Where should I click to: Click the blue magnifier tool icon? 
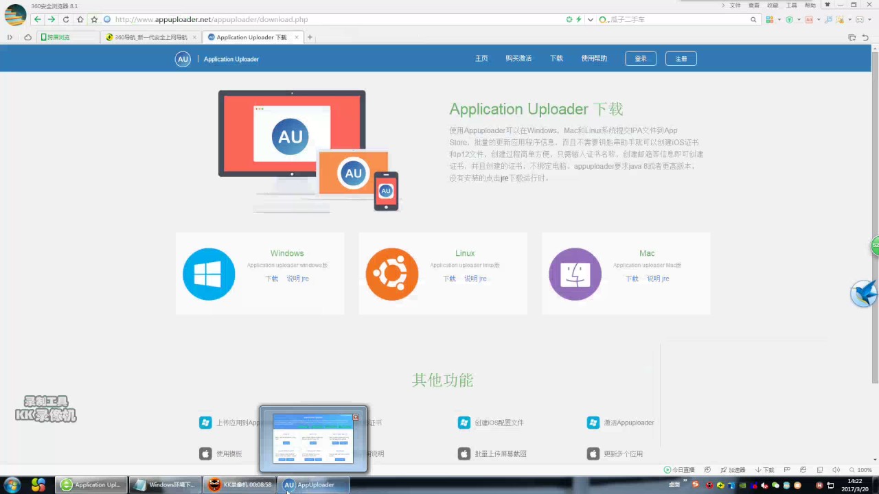(x=829, y=19)
